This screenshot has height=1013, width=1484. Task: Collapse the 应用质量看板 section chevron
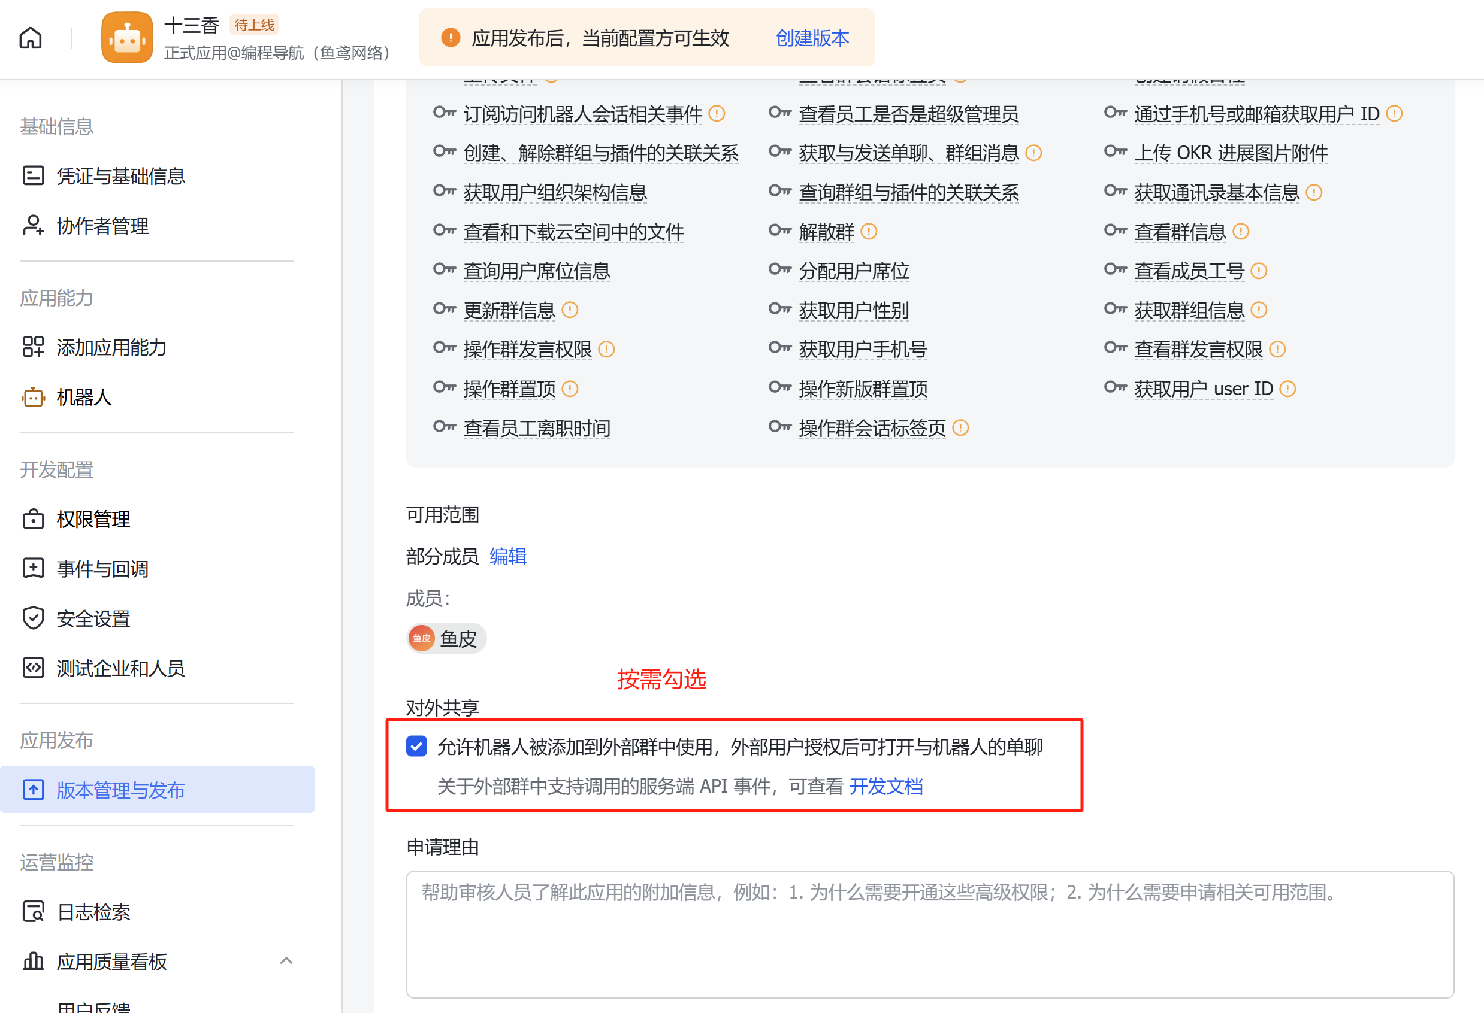pos(287,961)
